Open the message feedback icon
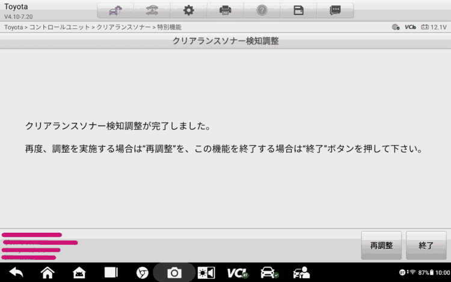Image resolution: width=451 pixels, height=282 pixels. (x=335, y=10)
